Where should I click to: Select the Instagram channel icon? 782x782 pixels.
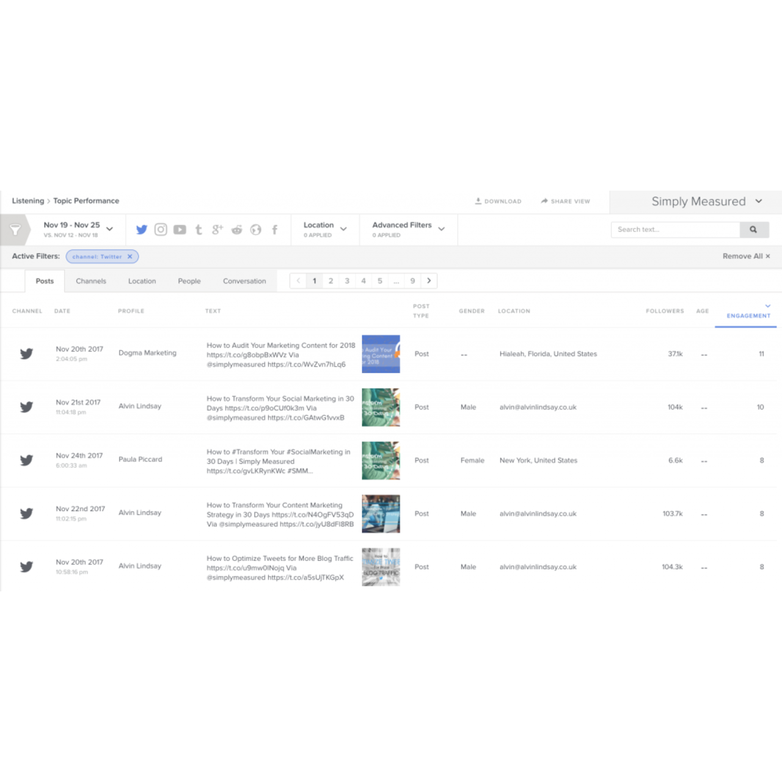coord(160,229)
